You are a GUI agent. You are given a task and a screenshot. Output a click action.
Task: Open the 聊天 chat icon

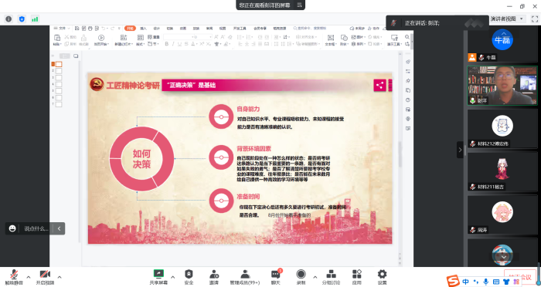[275, 277]
